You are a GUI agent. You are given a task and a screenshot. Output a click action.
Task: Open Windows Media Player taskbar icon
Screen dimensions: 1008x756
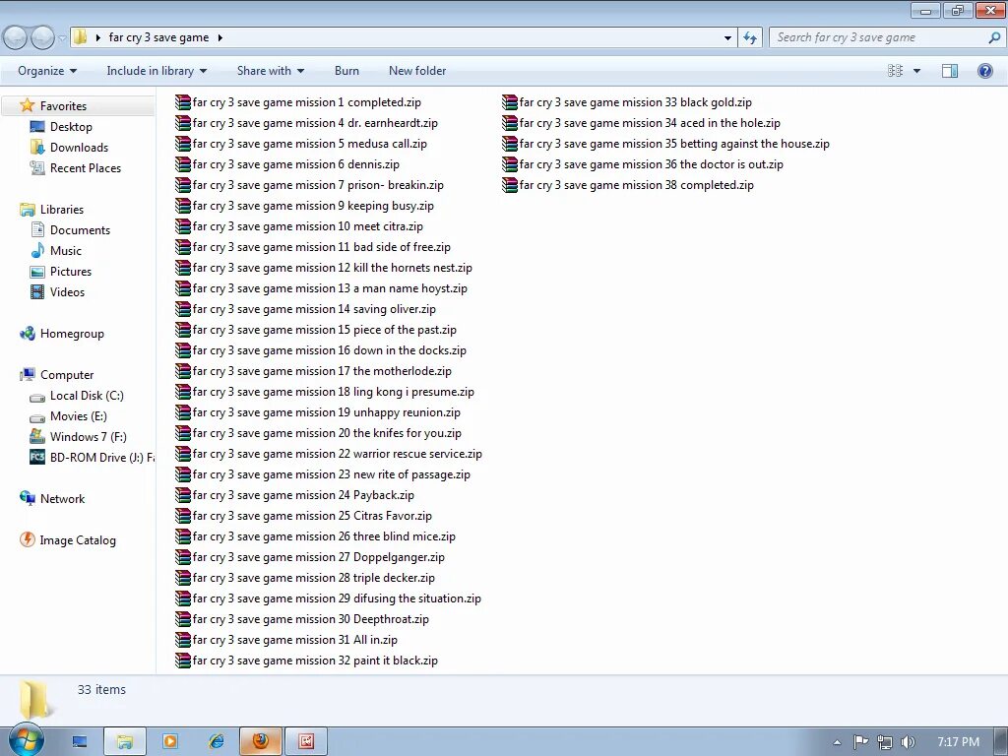click(169, 741)
